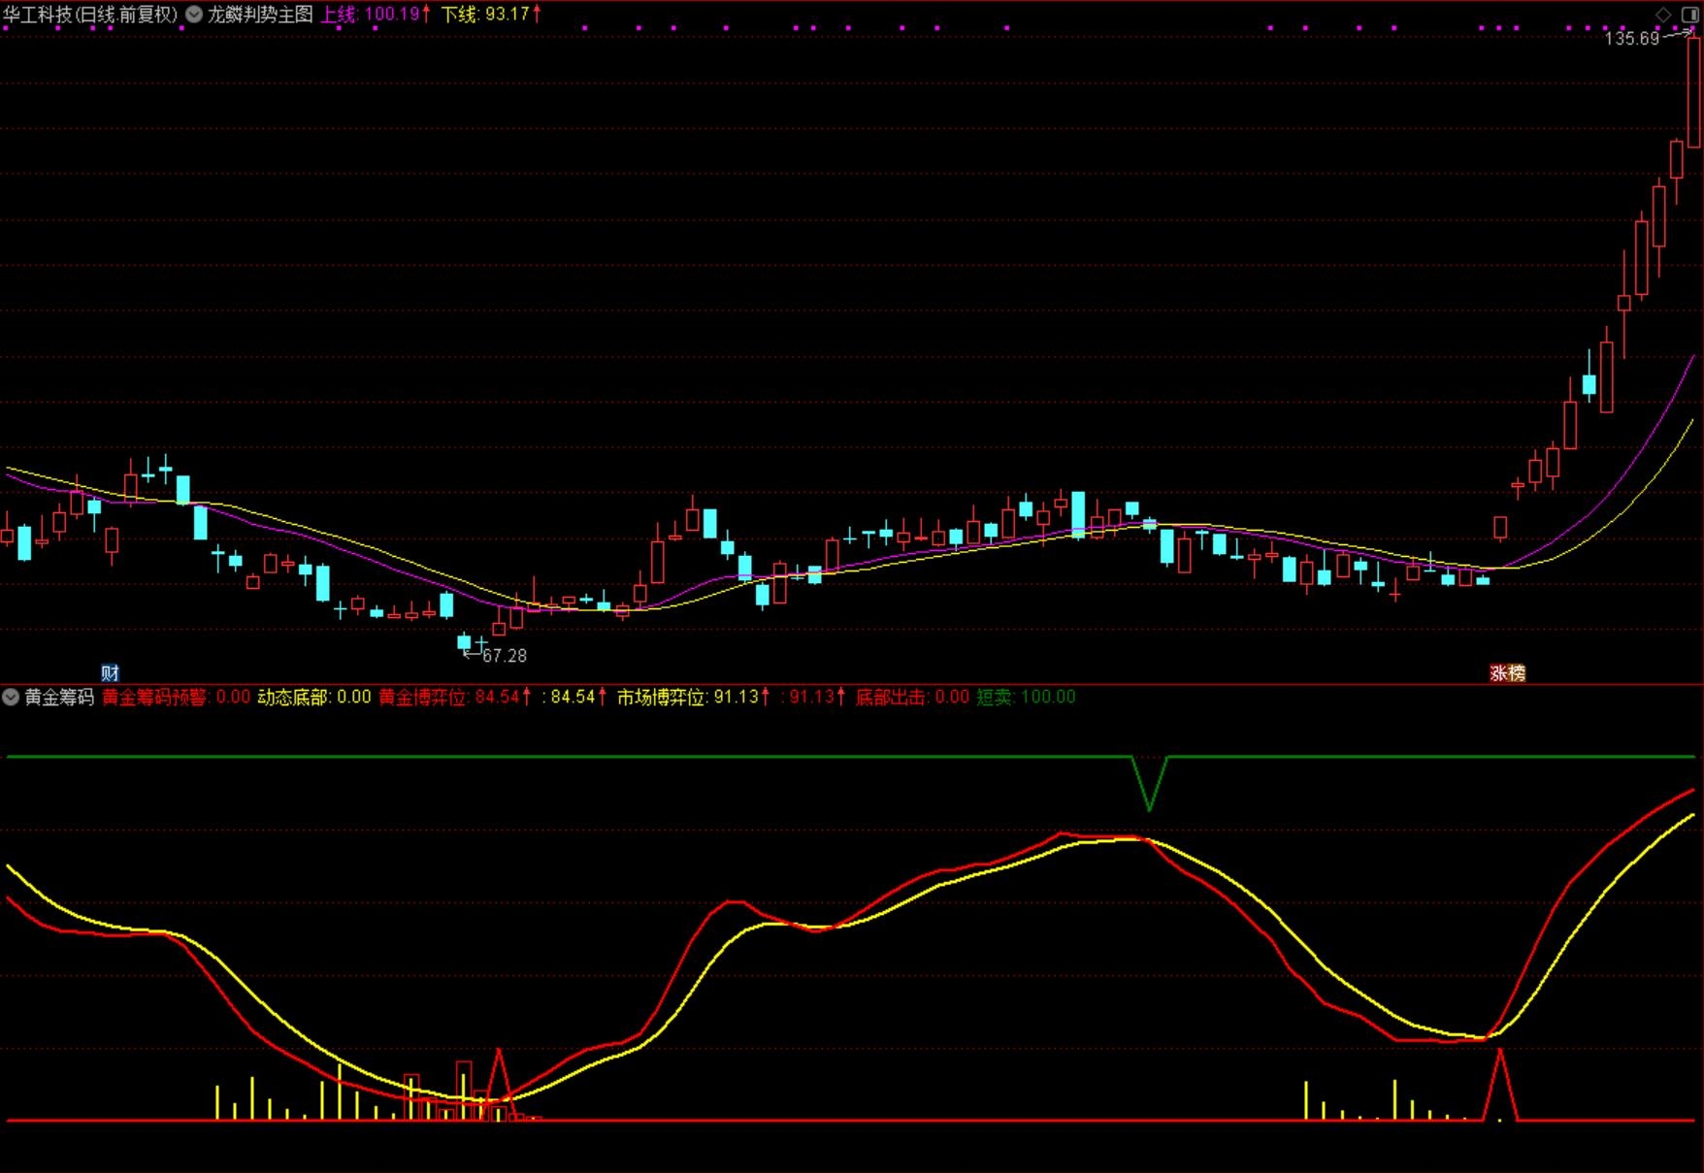The height and width of the screenshot is (1173, 1704).
Task: Click the 黄金博弈位: 84.54 readout
Action: (x=455, y=697)
